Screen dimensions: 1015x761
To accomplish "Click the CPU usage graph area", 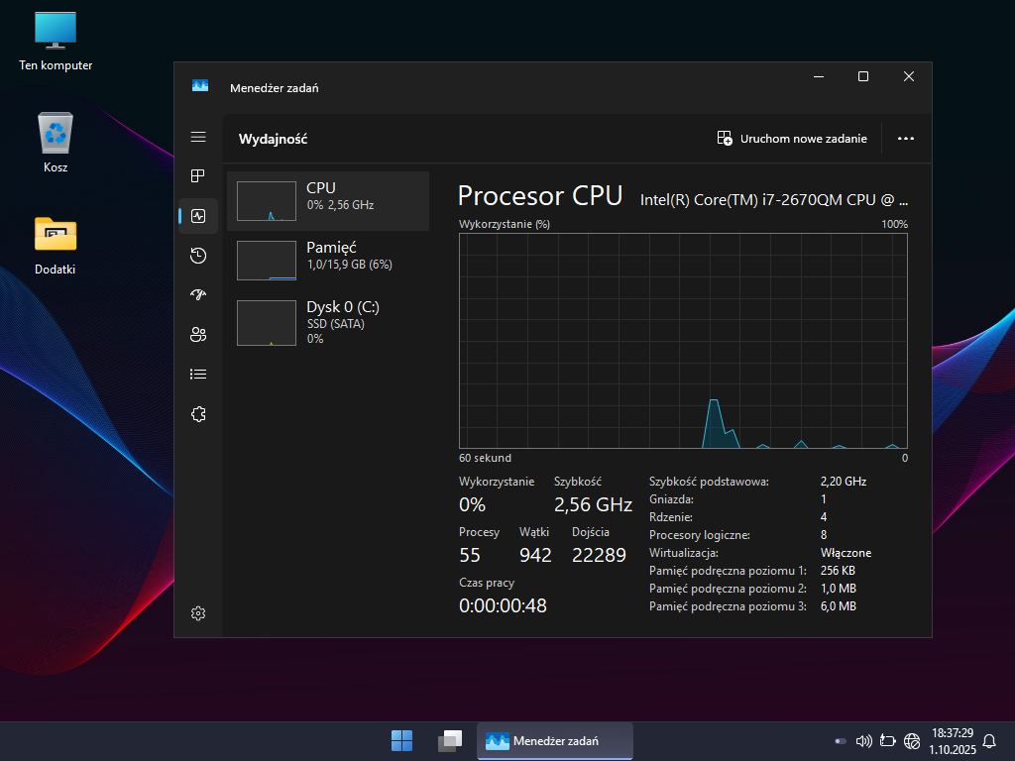I will (683, 341).
